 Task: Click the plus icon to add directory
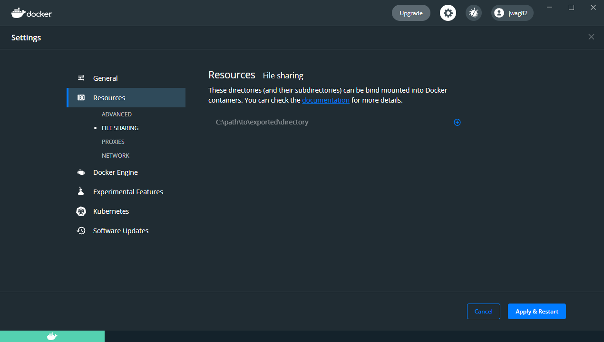click(x=457, y=122)
